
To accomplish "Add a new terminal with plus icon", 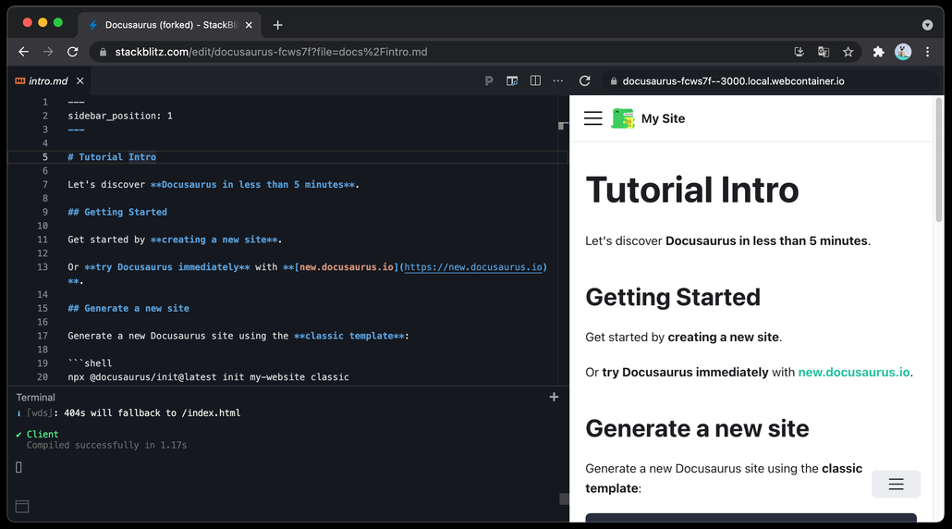I will (554, 397).
